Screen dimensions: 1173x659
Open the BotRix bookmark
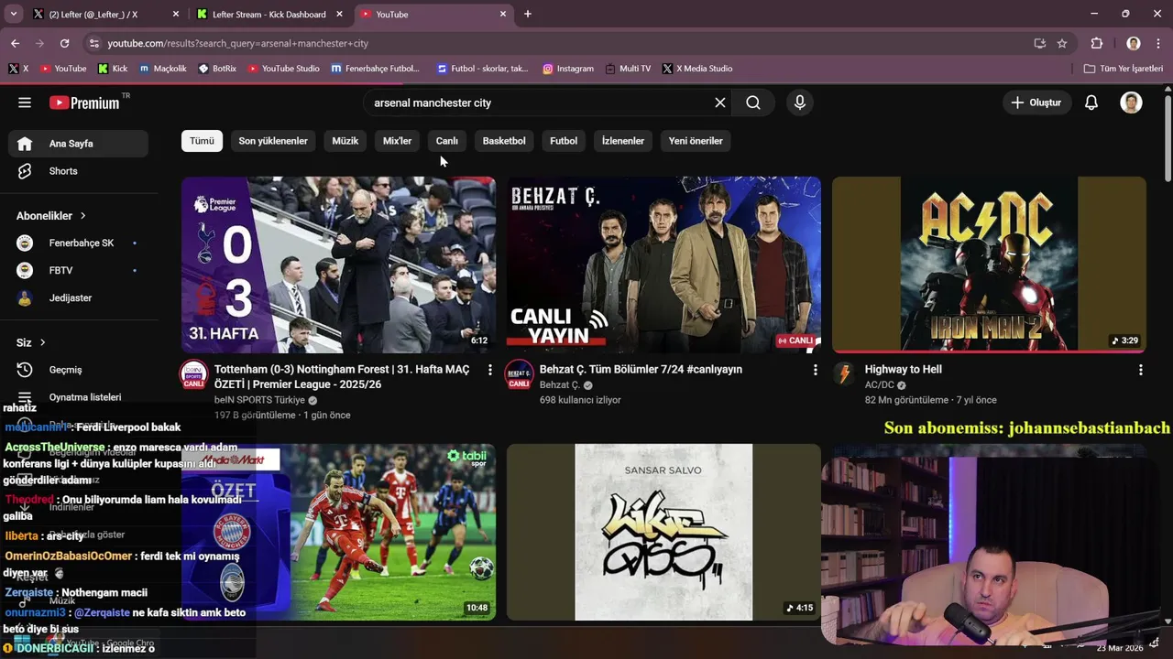[x=217, y=69]
